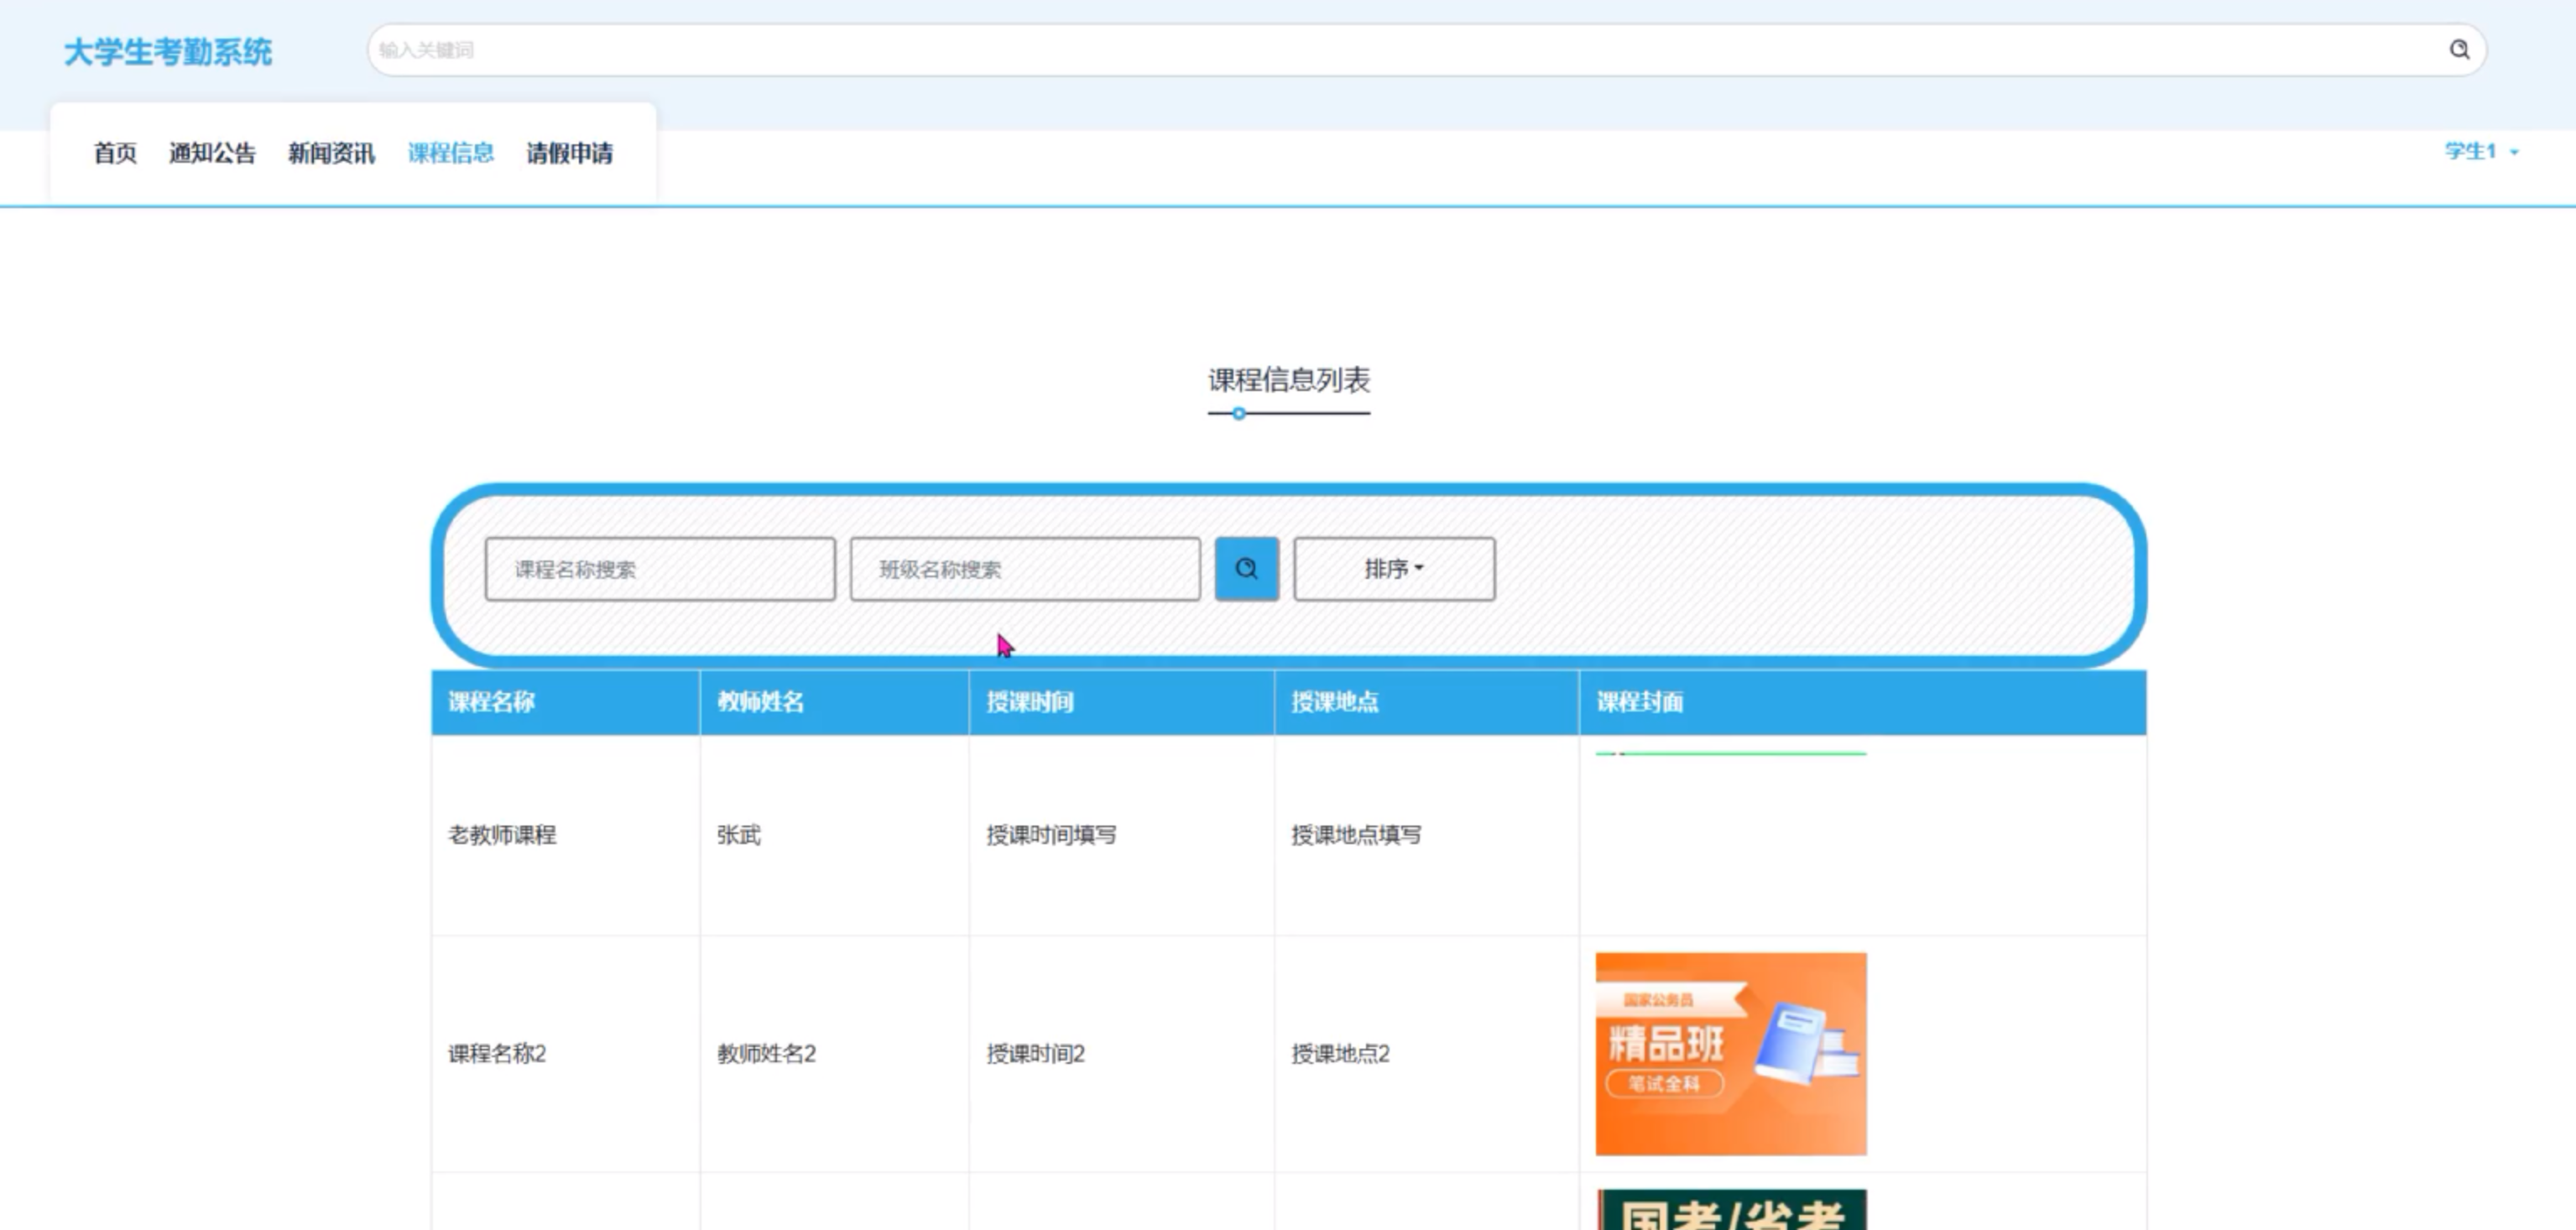Image resolution: width=2576 pixels, height=1230 pixels.
Task: Click the 大学生考勤系统 site logo
Action: click(x=168, y=52)
